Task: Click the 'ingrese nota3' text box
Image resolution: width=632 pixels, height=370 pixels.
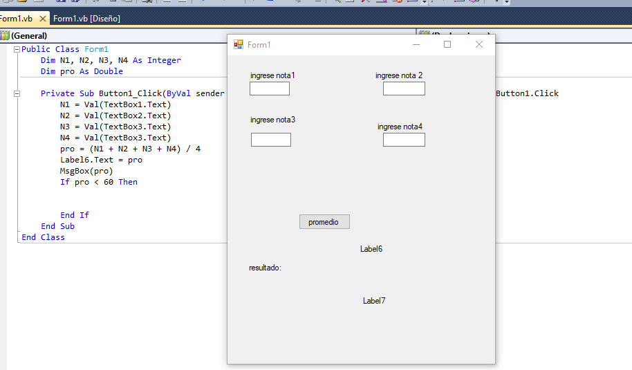Action: (271, 140)
